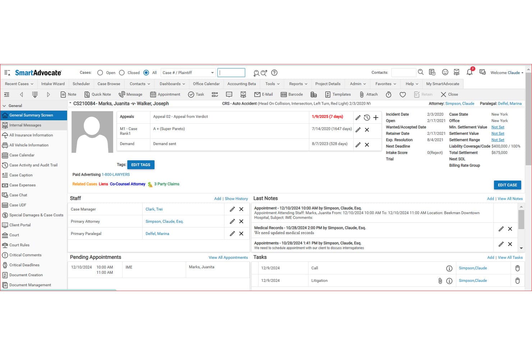Expand the Recent Cases menu
The image size is (532, 355).
point(19,84)
